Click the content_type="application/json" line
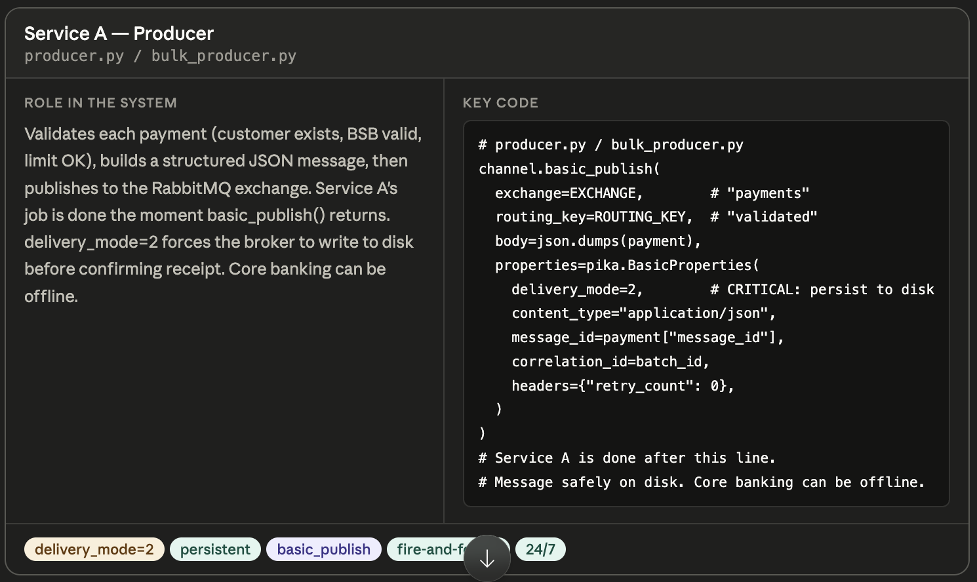The height and width of the screenshot is (582, 977). [643, 313]
